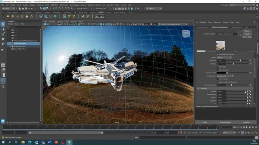
Task: Toggle the Normalize checkbox
Action: coord(218,67)
